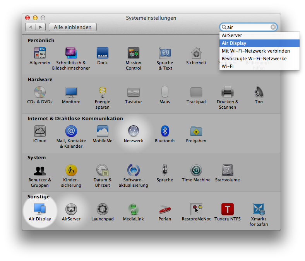This screenshot has width=305, height=261.
Task: Select Bevorzugte Wi-Fi-Netzwerke suggestion
Action: point(259,59)
